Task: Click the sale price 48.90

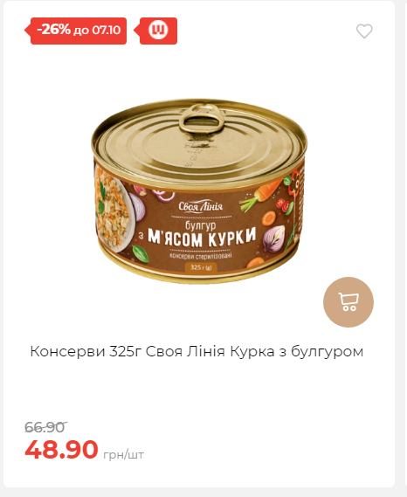Action: click(61, 450)
